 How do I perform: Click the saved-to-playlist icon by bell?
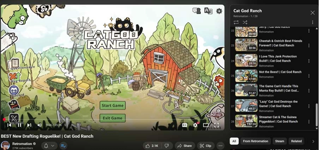(x=63, y=146)
